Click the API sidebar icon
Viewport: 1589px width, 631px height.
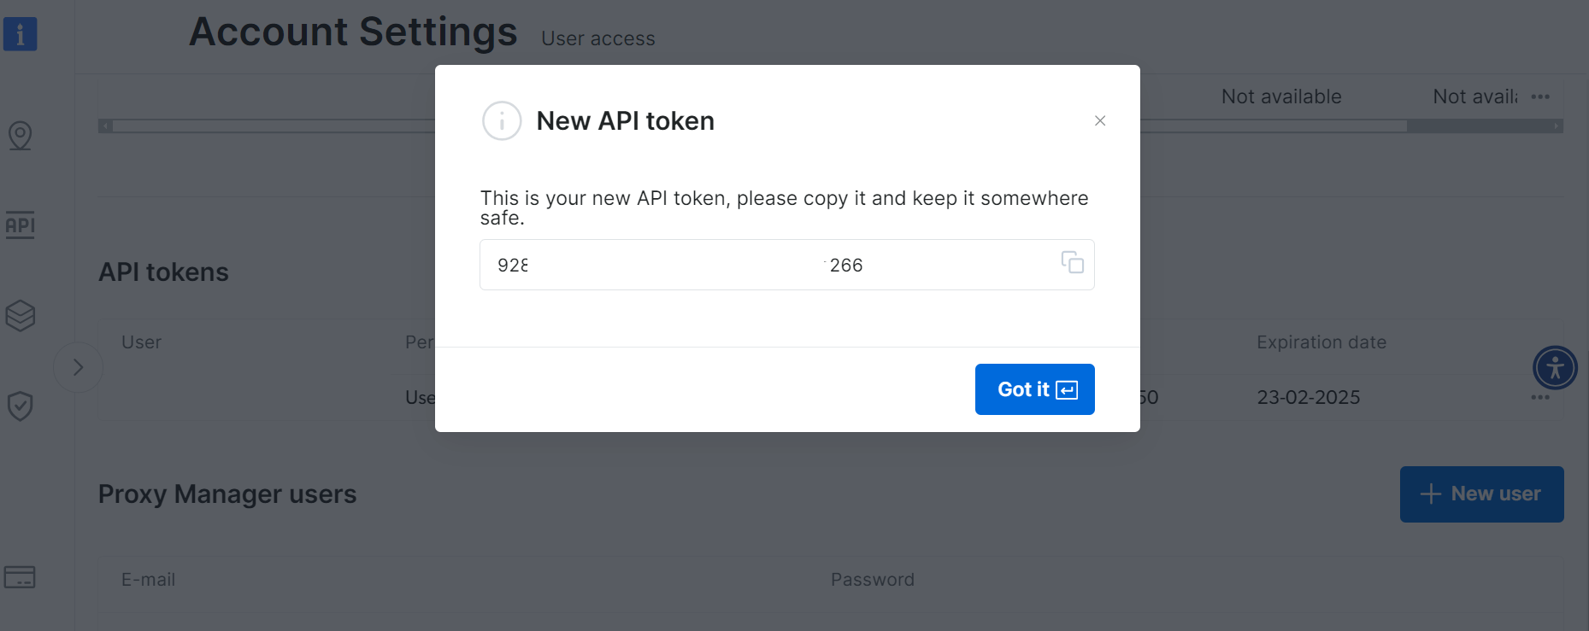19,225
